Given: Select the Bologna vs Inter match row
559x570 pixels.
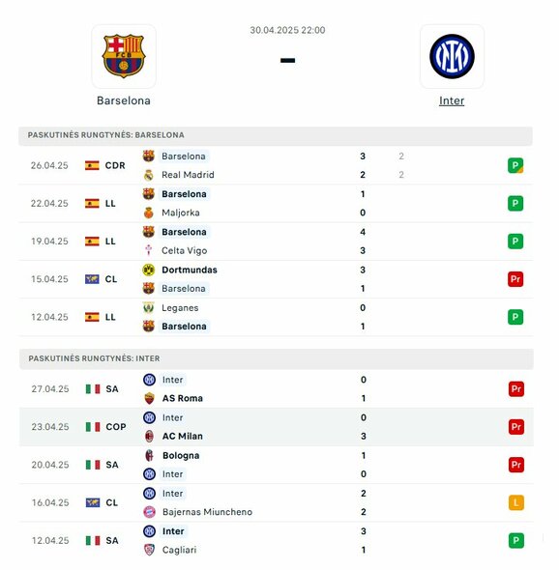Looking at the screenshot, I should pyautogui.click(x=277, y=465).
